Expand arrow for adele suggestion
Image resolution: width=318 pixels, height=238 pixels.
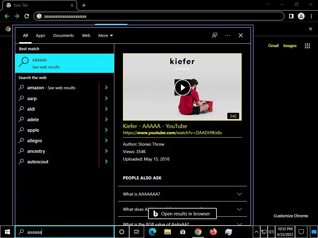point(106,119)
